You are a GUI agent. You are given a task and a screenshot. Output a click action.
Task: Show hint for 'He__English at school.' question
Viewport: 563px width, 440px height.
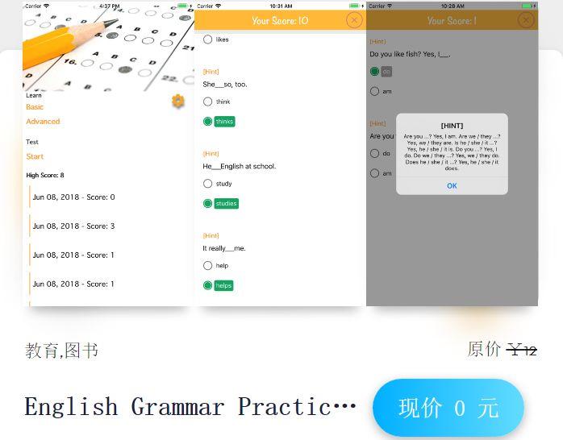coord(211,153)
